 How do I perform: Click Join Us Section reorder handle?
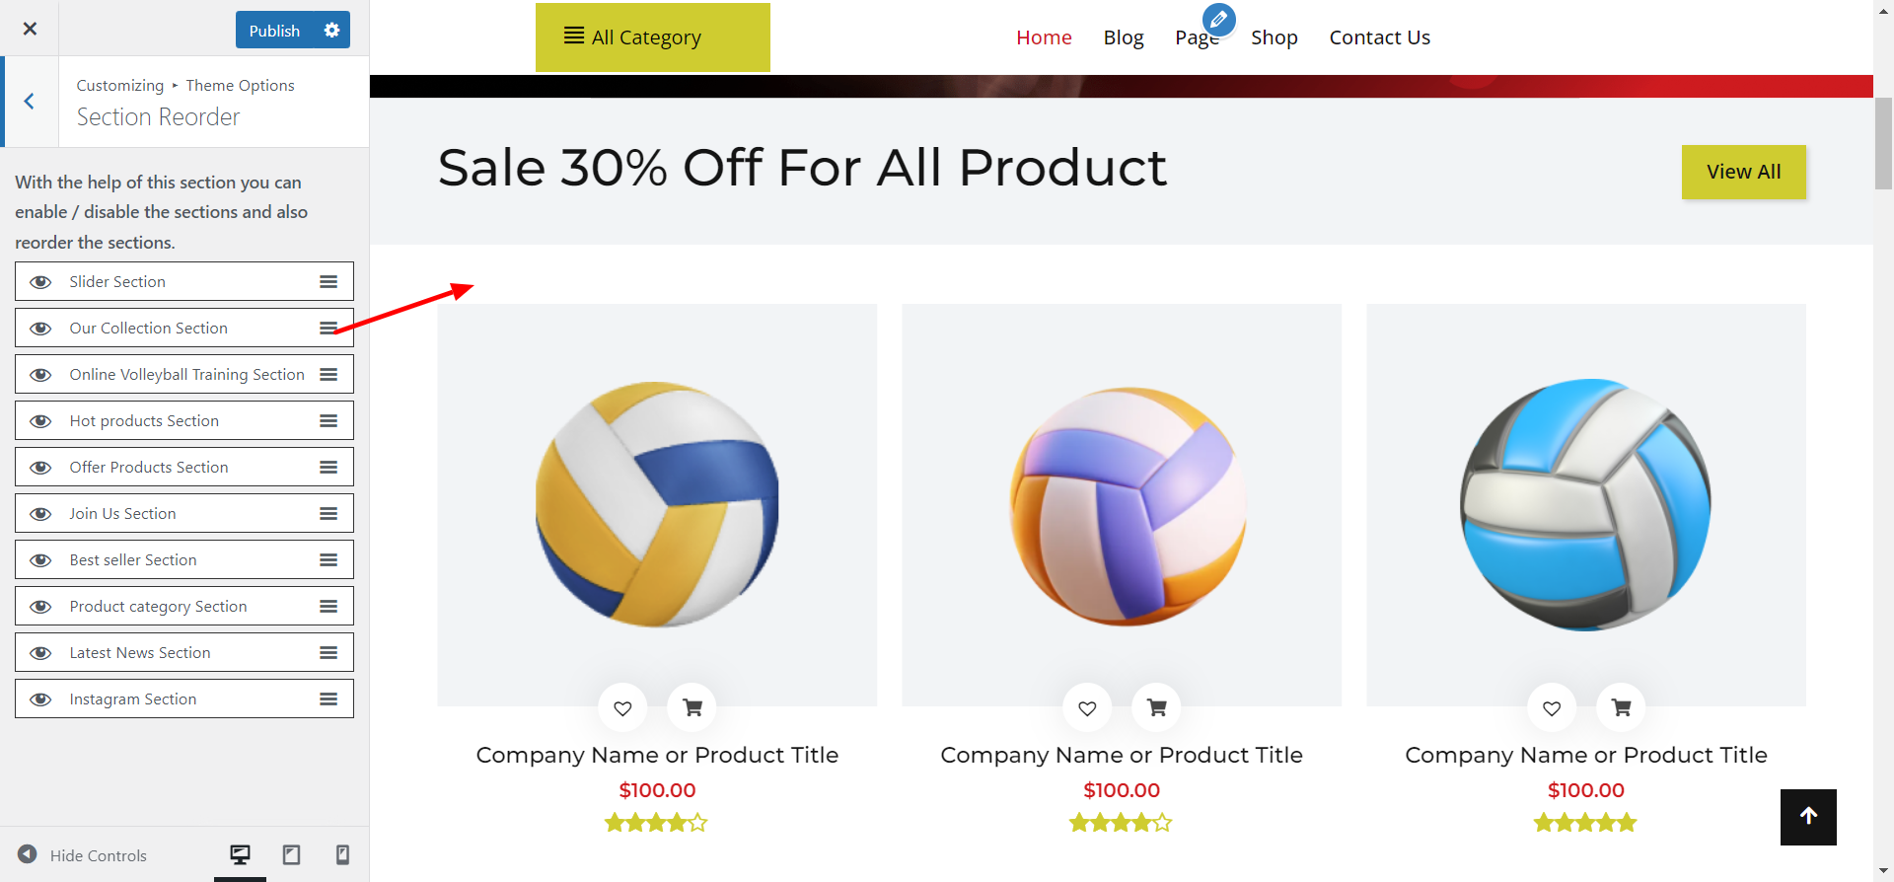328,514
